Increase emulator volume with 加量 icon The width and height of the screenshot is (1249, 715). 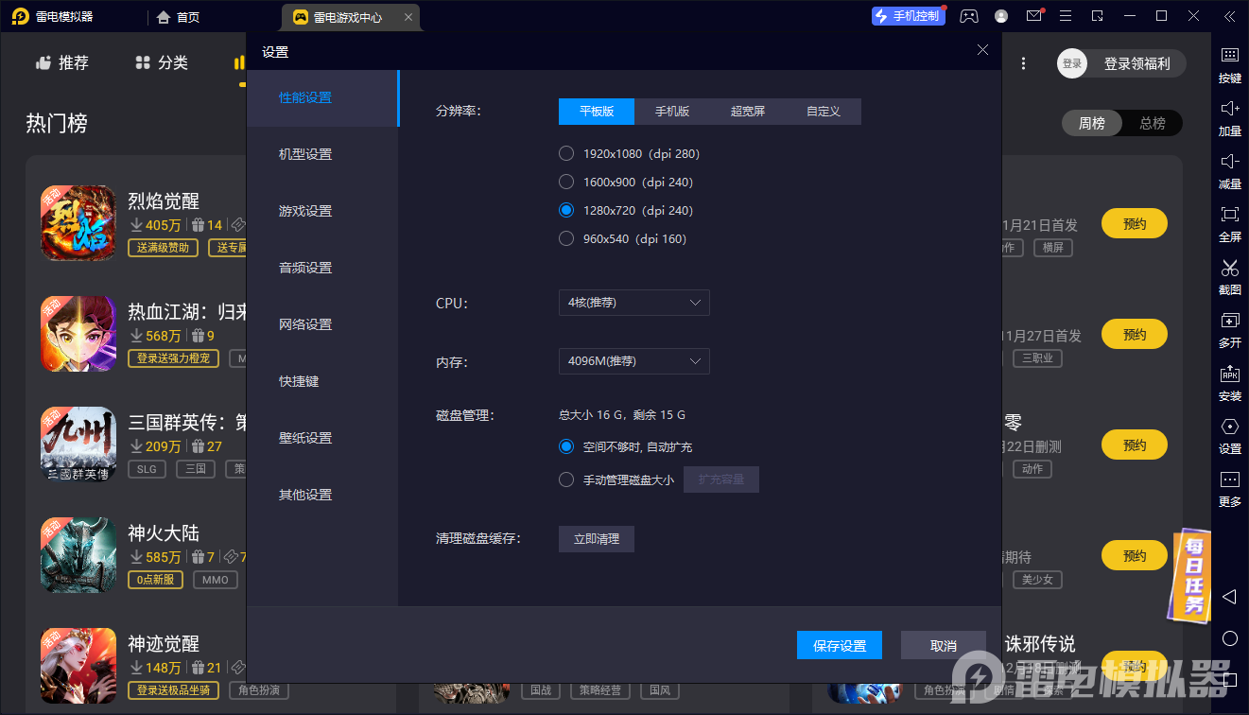click(1229, 119)
